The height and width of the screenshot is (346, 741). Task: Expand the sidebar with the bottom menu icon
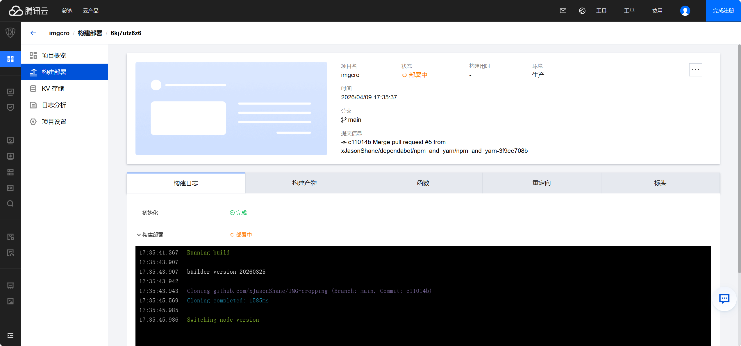pos(10,336)
